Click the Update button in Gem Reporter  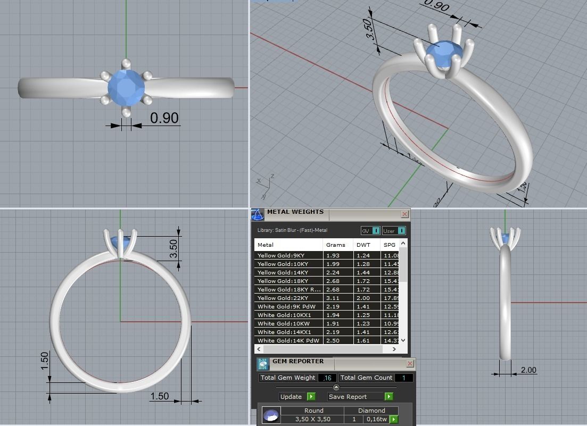294,396
